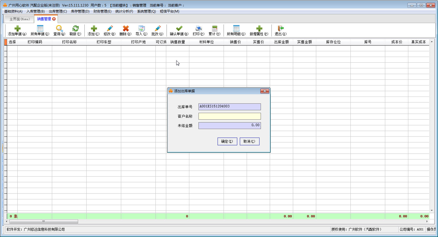The height and width of the screenshot is (237, 438).
Task: Open the 入库管理(B) menu
Action: (x=36, y=11)
